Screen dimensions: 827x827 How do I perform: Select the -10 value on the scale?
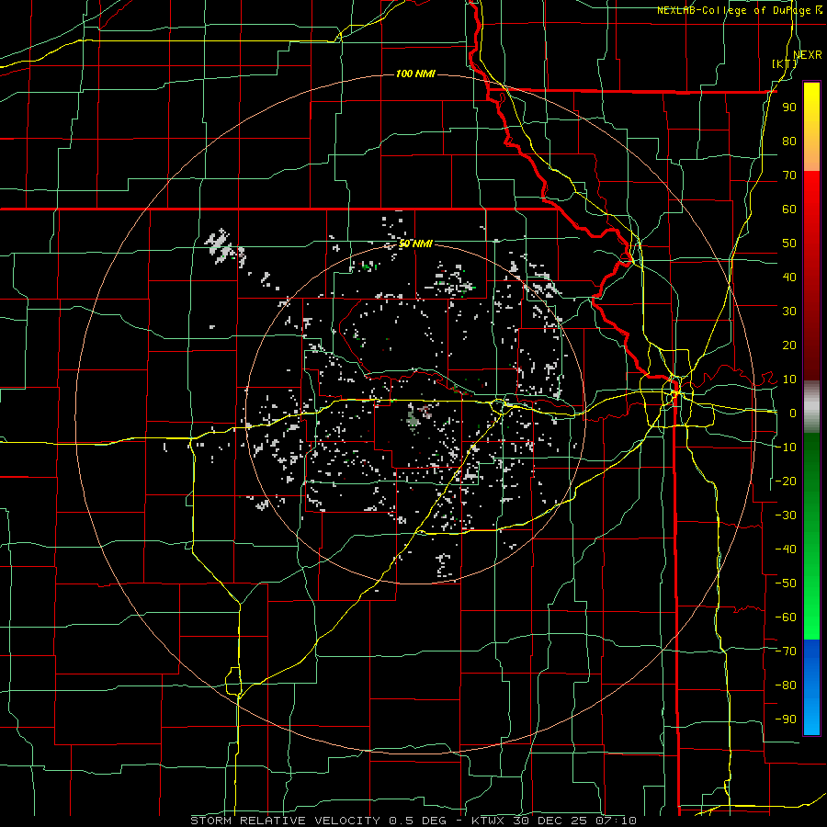[786, 447]
